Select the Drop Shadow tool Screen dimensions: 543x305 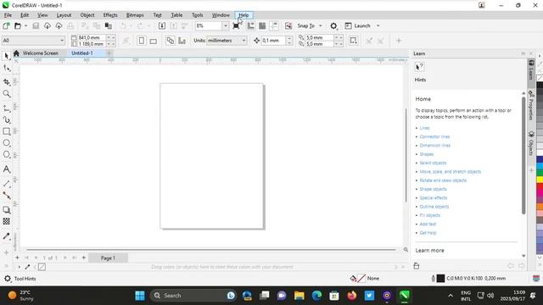6,209
